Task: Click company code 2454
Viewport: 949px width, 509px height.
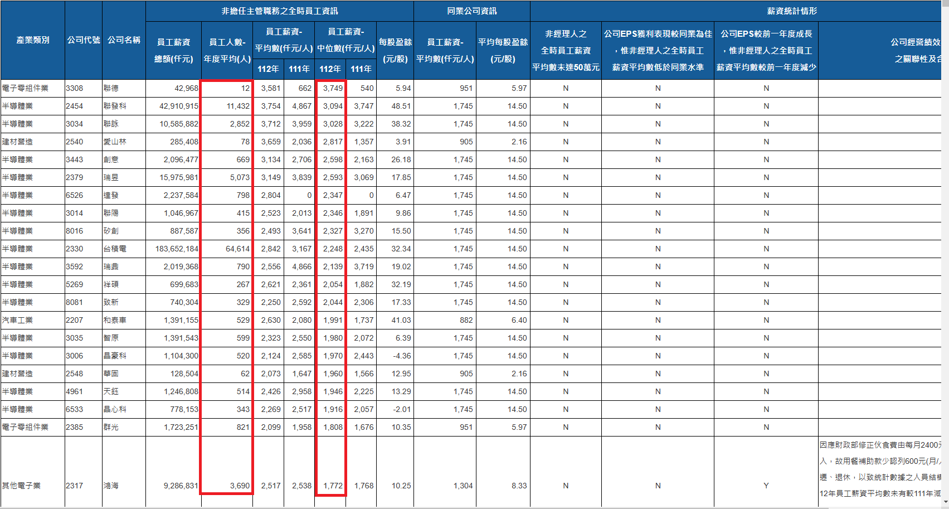Action: pos(75,106)
